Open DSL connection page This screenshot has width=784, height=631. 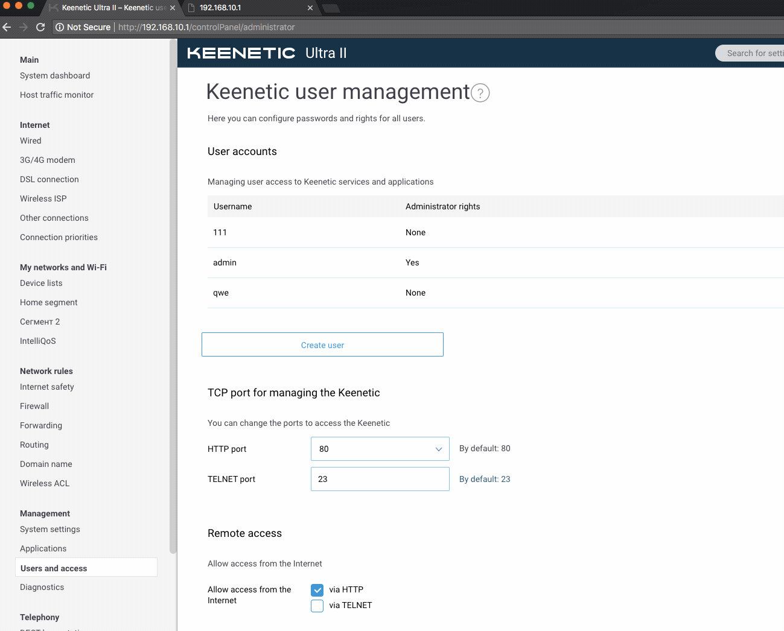coord(49,179)
